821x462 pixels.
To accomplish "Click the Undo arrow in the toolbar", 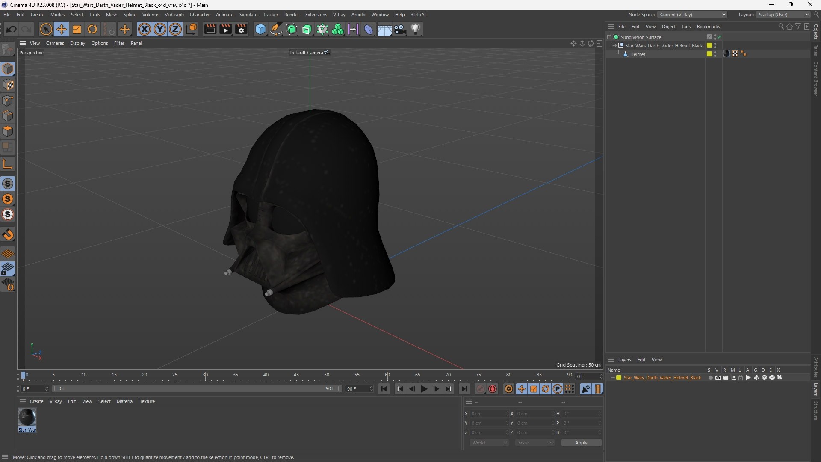I will tap(12, 29).
